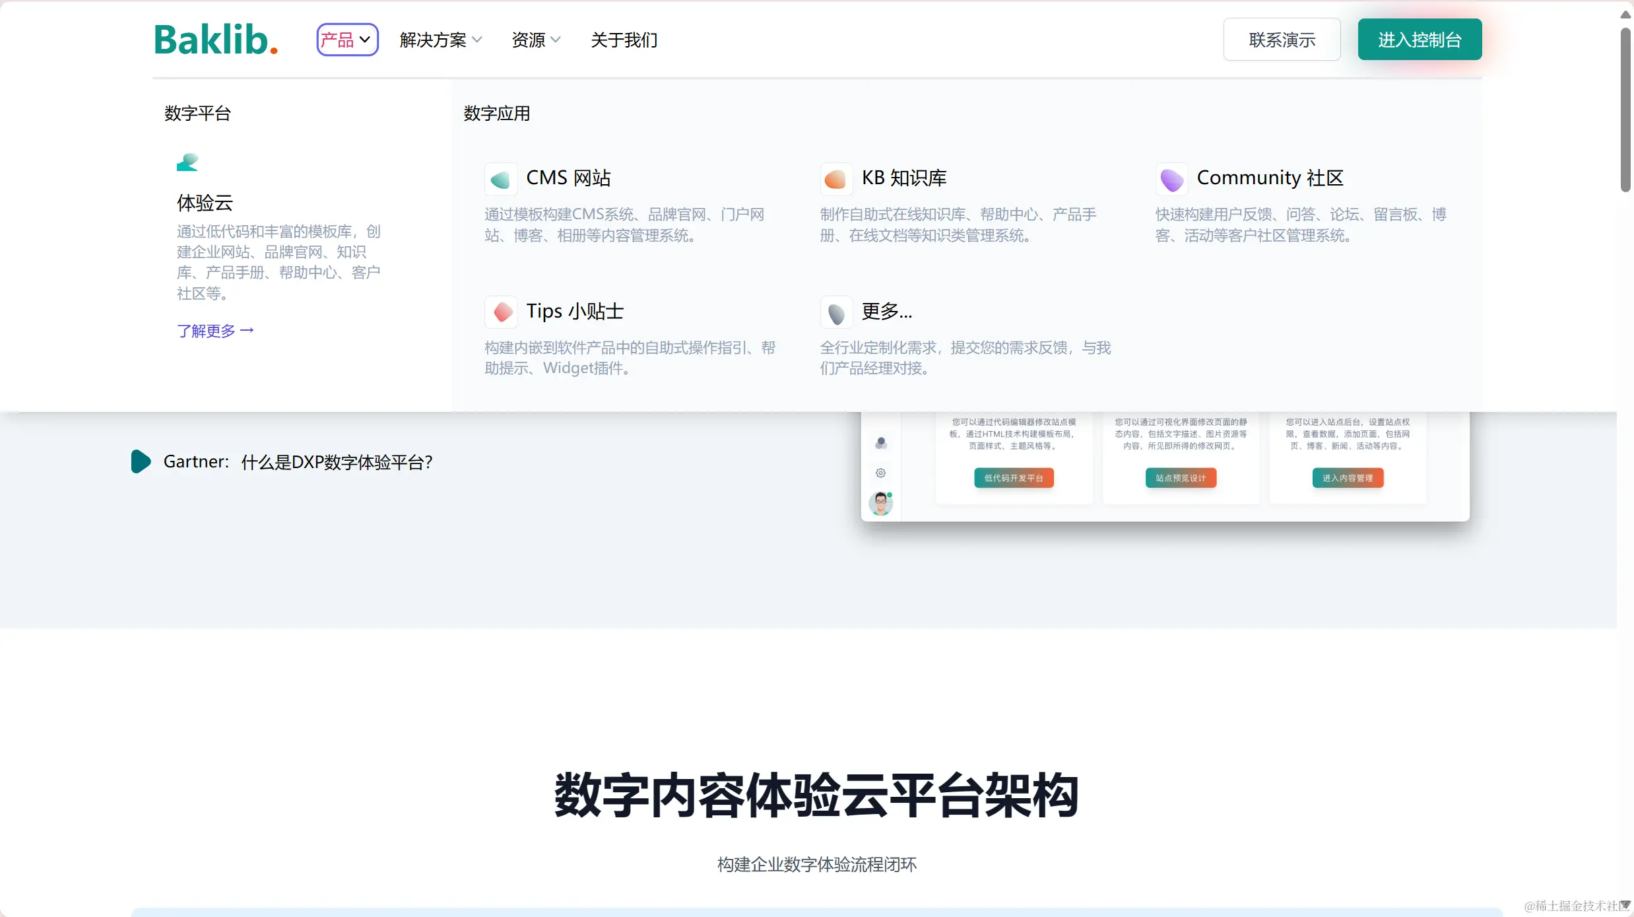Click the user avatar in preview sidebar
Image resolution: width=1634 pixels, height=917 pixels.
880,503
